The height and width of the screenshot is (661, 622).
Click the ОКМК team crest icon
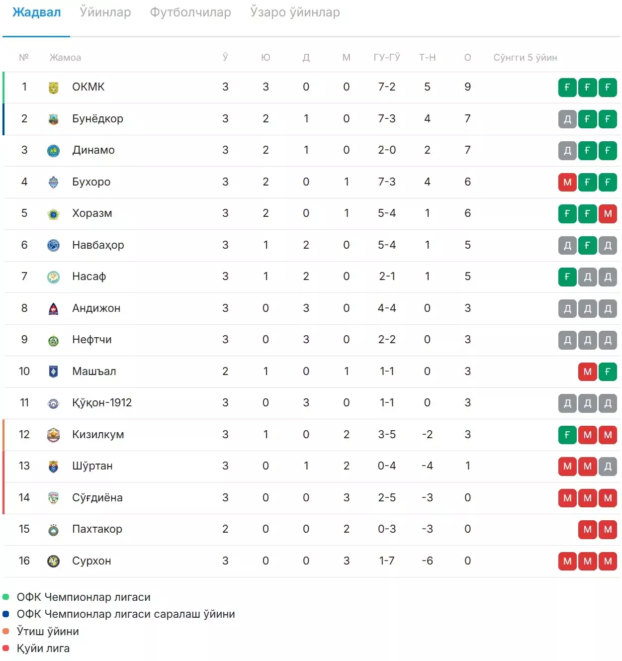click(53, 88)
